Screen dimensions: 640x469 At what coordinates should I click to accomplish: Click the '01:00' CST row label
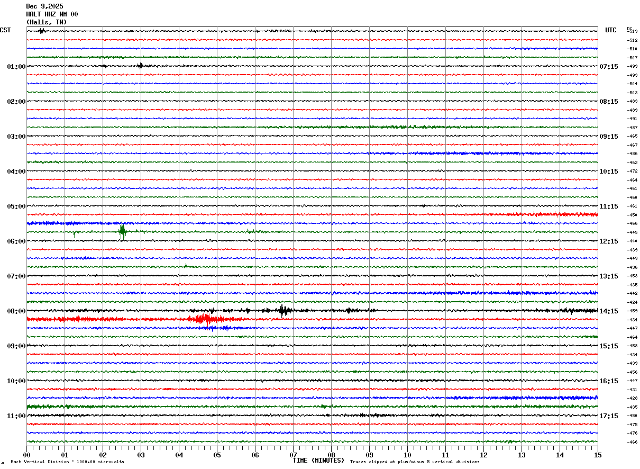click(x=16, y=66)
